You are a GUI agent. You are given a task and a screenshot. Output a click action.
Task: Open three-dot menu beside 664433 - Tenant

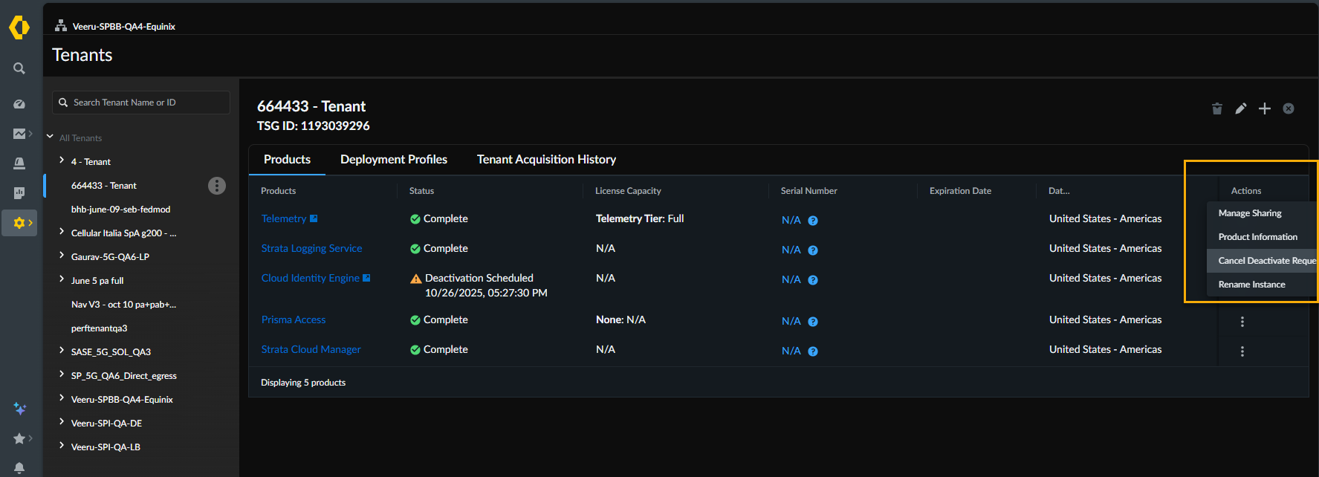tap(216, 186)
